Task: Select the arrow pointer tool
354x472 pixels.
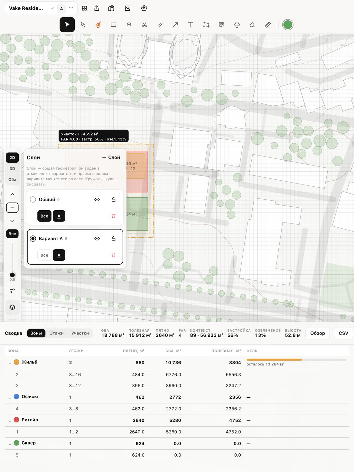Action: pos(67,25)
